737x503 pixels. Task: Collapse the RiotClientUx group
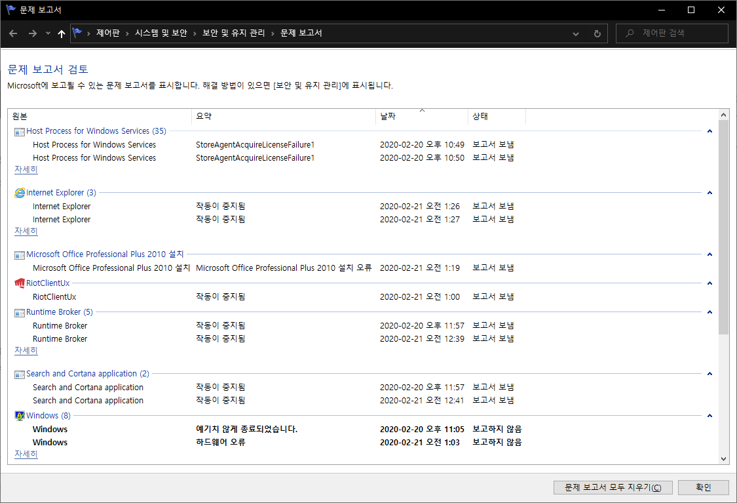(709, 283)
